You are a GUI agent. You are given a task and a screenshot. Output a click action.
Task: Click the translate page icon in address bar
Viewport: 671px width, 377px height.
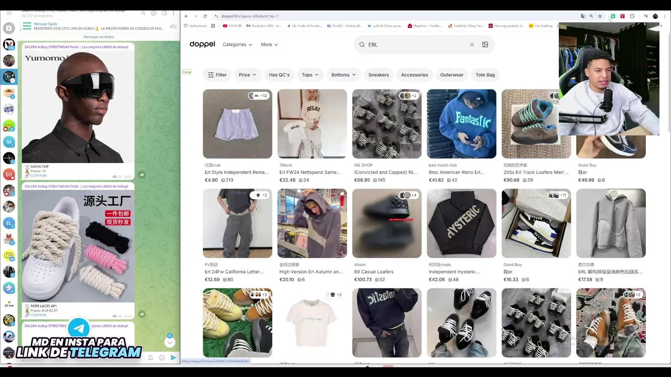pos(583,16)
